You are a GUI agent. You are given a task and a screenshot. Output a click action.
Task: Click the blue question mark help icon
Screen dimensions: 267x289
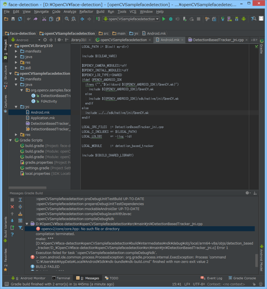pos(12,235)
